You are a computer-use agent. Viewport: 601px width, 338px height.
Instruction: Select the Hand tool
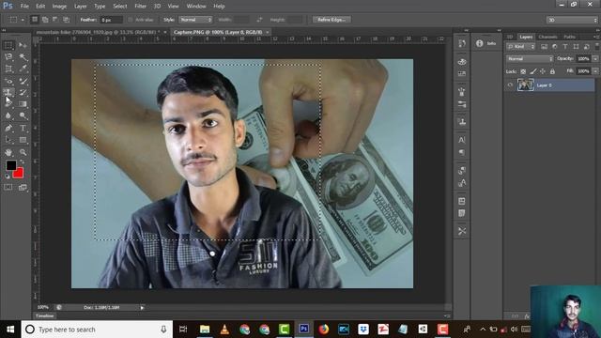click(8, 152)
